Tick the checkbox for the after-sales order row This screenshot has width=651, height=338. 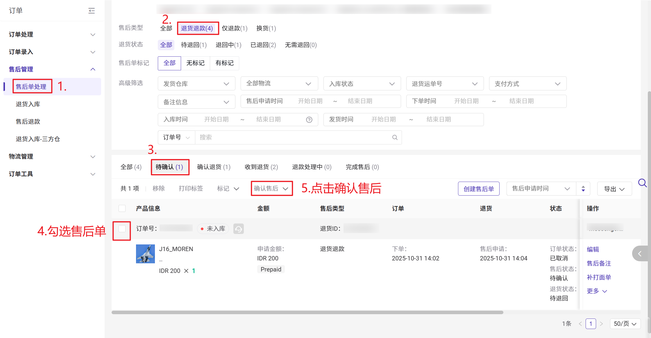pyautogui.click(x=122, y=229)
